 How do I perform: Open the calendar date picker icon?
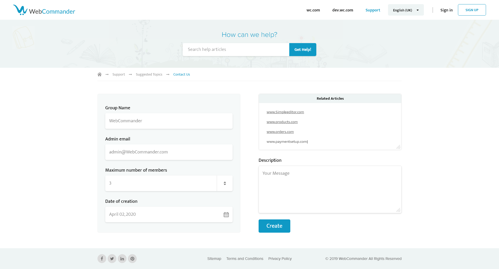[x=226, y=214]
